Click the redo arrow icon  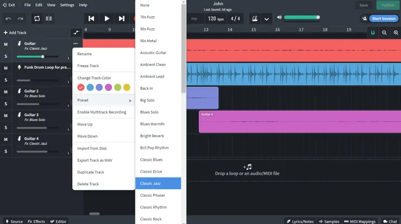(20, 18)
